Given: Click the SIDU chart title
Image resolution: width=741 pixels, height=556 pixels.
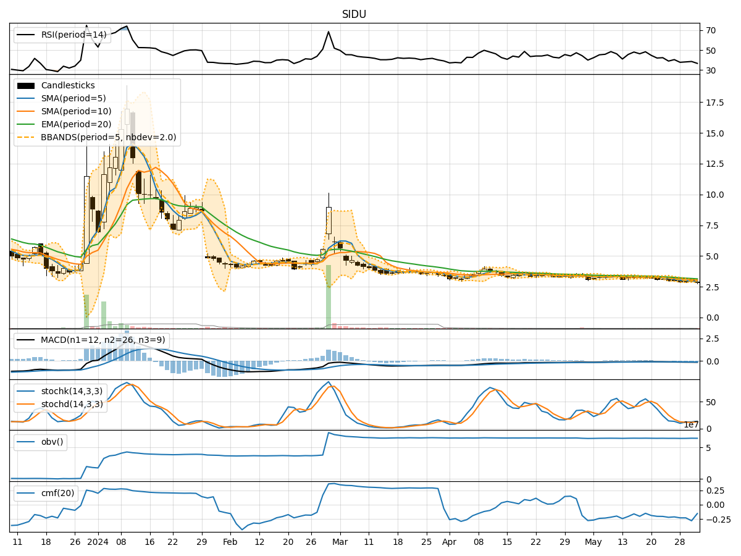Looking at the screenshot, I should [x=354, y=14].
